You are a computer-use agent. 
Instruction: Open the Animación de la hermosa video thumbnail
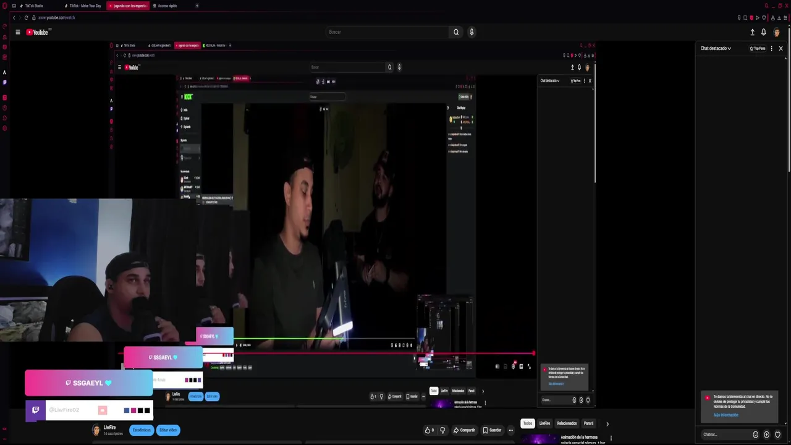coord(538,439)
